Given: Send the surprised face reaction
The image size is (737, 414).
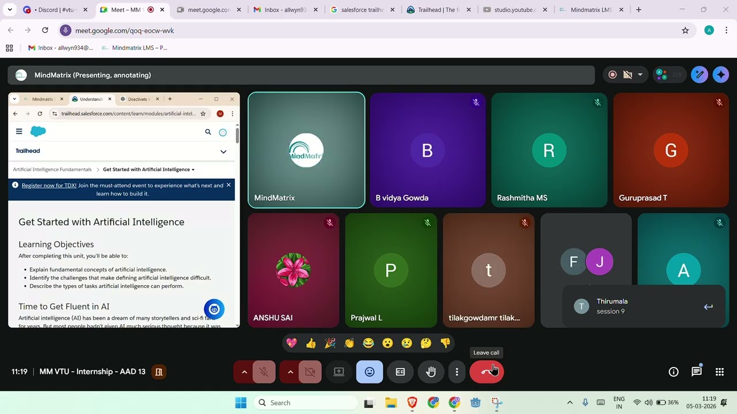Looking at the screenshot, I should (x=388, y=343).
